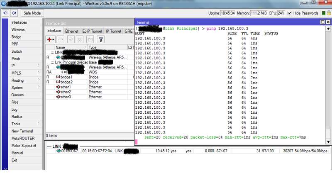This screenshot has width=332, height=178.
Task: Click first Wireless (Atheros AR5...) row
Action: pos(90,57)
